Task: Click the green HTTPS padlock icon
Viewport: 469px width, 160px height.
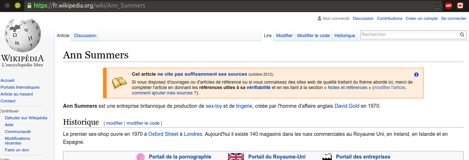Action: (29, 5)
